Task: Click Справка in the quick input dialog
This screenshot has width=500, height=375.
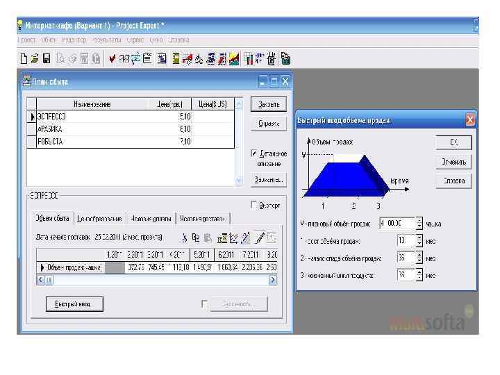Action: click(453, 181)
